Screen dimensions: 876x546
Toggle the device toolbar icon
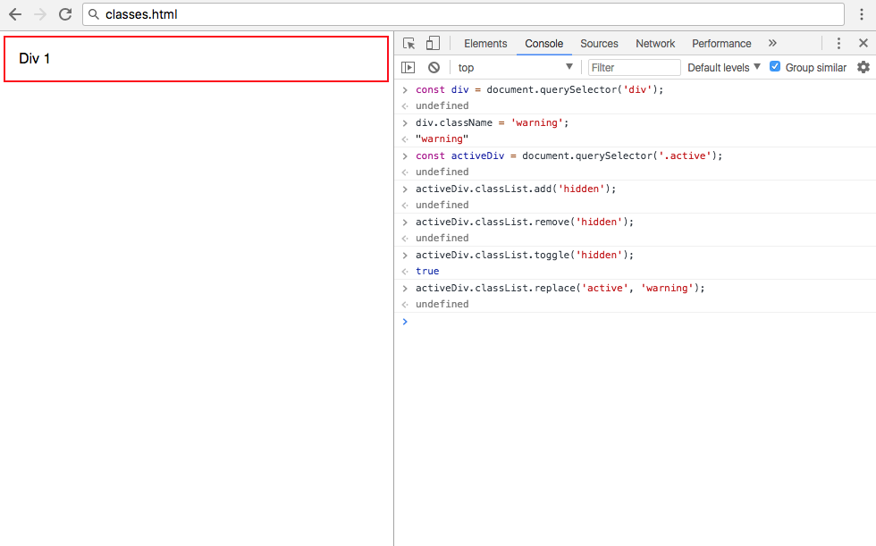(x=433, y=44)
